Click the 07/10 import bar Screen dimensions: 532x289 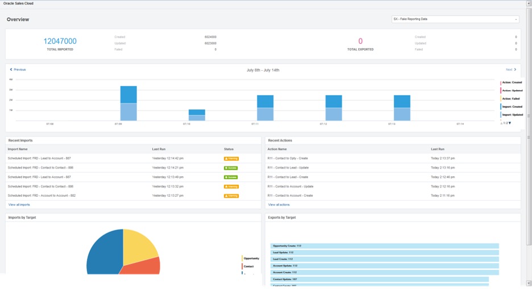tap(197, 115)
